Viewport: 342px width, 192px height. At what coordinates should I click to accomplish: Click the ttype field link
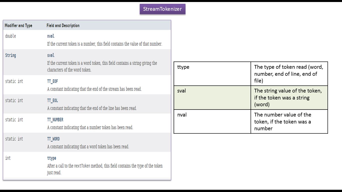[52, 158]
